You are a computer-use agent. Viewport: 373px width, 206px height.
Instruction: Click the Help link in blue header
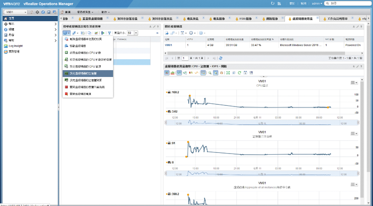click(x=303, y=3)
